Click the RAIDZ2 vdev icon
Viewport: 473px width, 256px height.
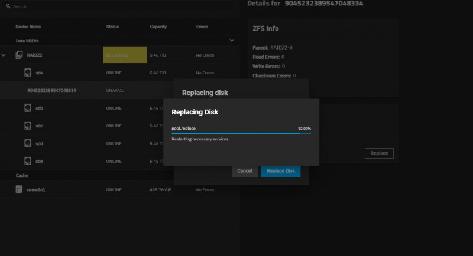pyautogui.click(x=19, y=55)
